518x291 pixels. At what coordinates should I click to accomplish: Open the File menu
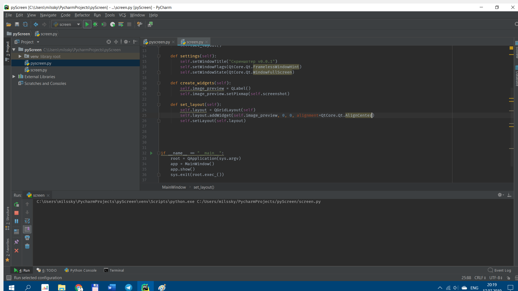coord(9,15)
